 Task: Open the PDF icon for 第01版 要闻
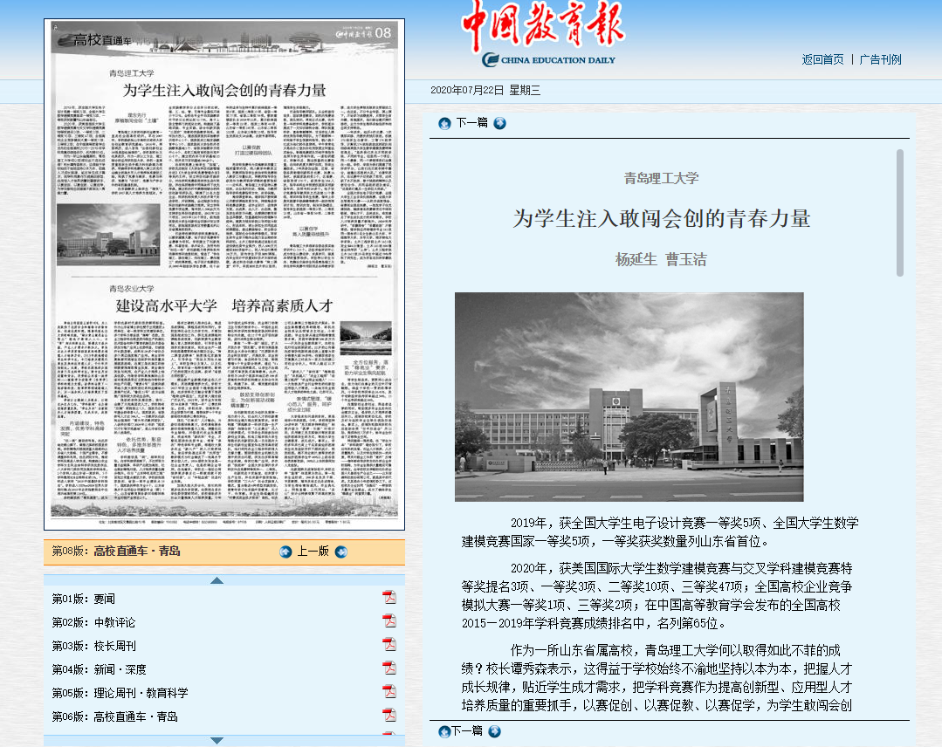[389, 598]
